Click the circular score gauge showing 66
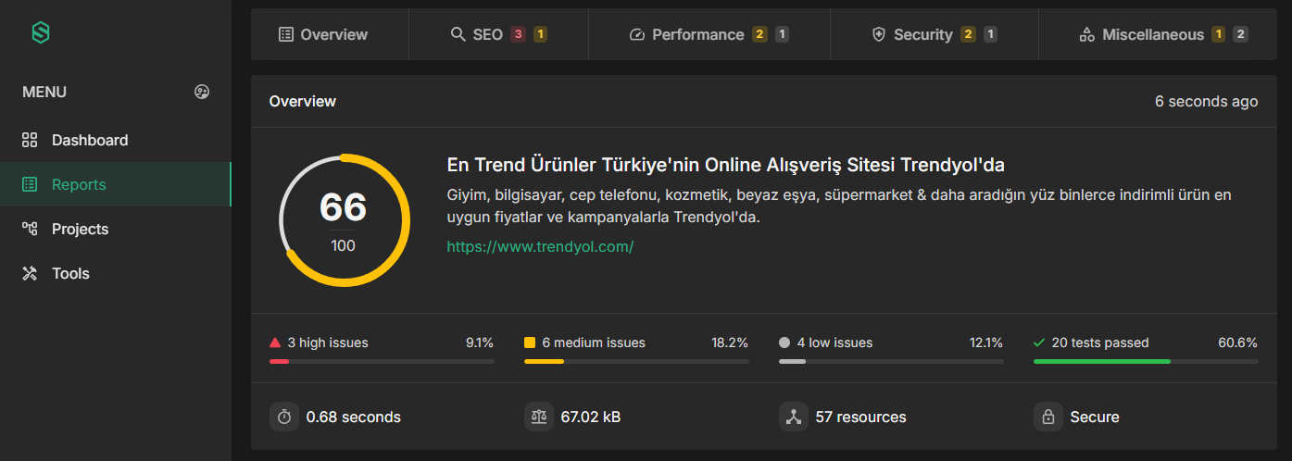Viewport: 1292px width, 461px height. [x=344, y=220]
